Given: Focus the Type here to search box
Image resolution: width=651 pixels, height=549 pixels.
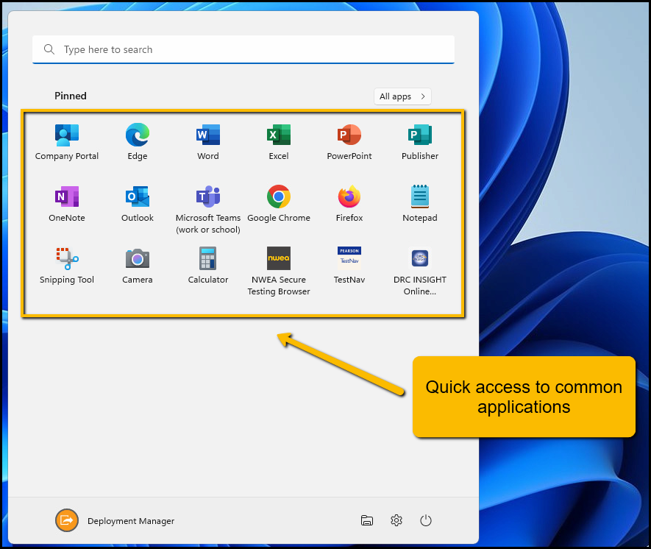Looking at the screenshot, I should click(x=243, y=49).
